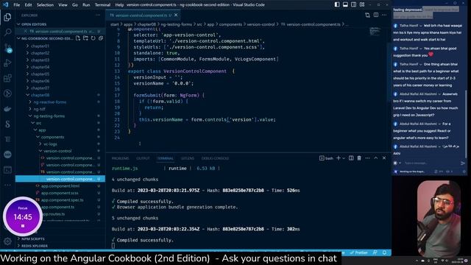Click the Prettier status bar item
This screenshot has width=471, height=265.
click(x=358, y=252)
